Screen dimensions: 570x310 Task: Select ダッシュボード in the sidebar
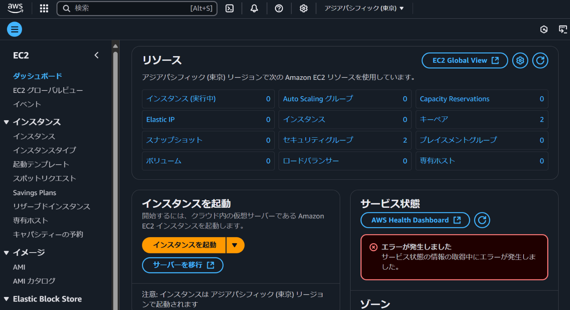pyautogui.click(x=37, y=76)
